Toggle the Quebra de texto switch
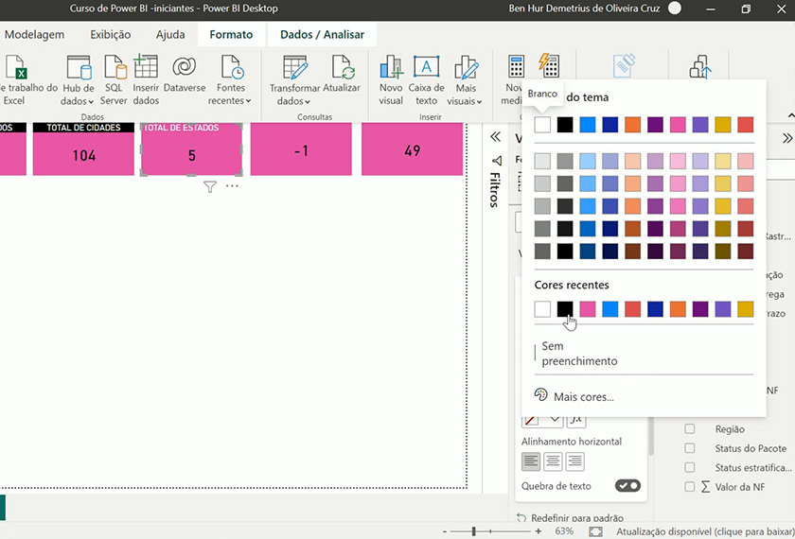 point(627,486)
